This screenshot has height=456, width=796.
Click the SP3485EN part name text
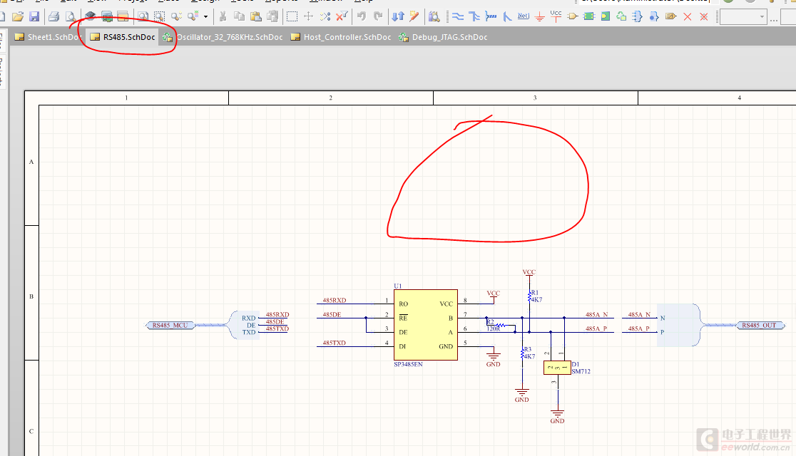(408, 364)
